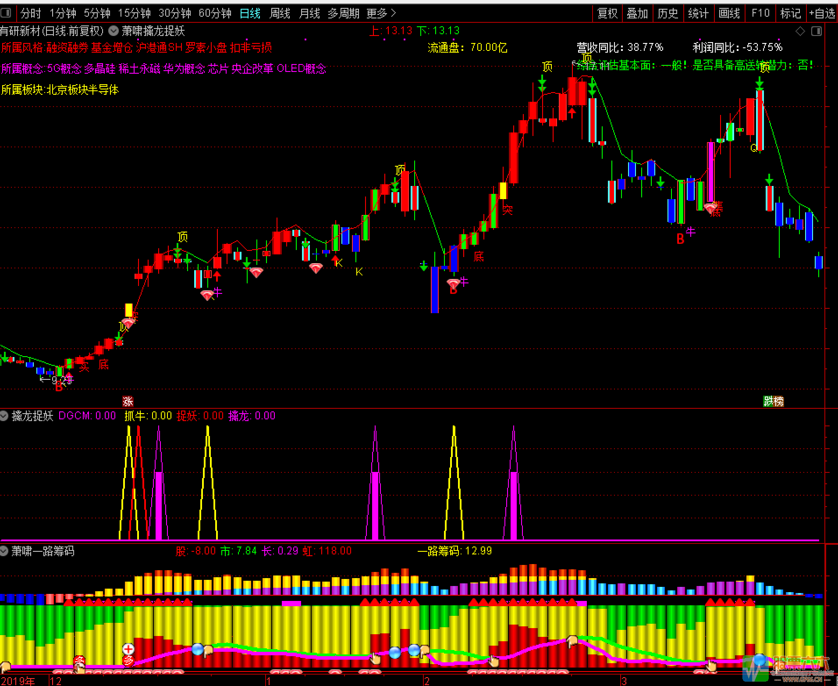Viewport: 838px width, 686px height.
Task: Toggle the side panel icon in chart header
Action: point(817,31)
